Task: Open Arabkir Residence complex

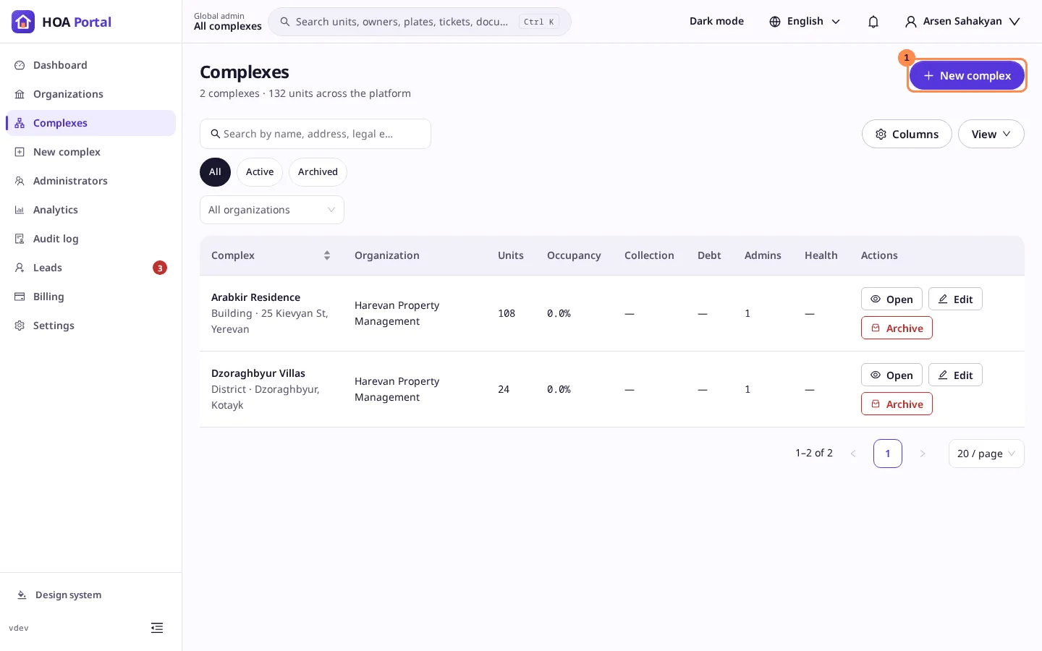Action: [891, 299]
